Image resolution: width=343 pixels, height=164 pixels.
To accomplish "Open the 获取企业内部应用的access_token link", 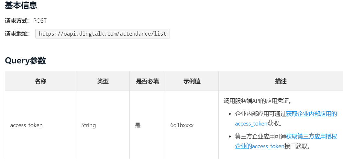I will pyautogui.click(x=311, y=114).
